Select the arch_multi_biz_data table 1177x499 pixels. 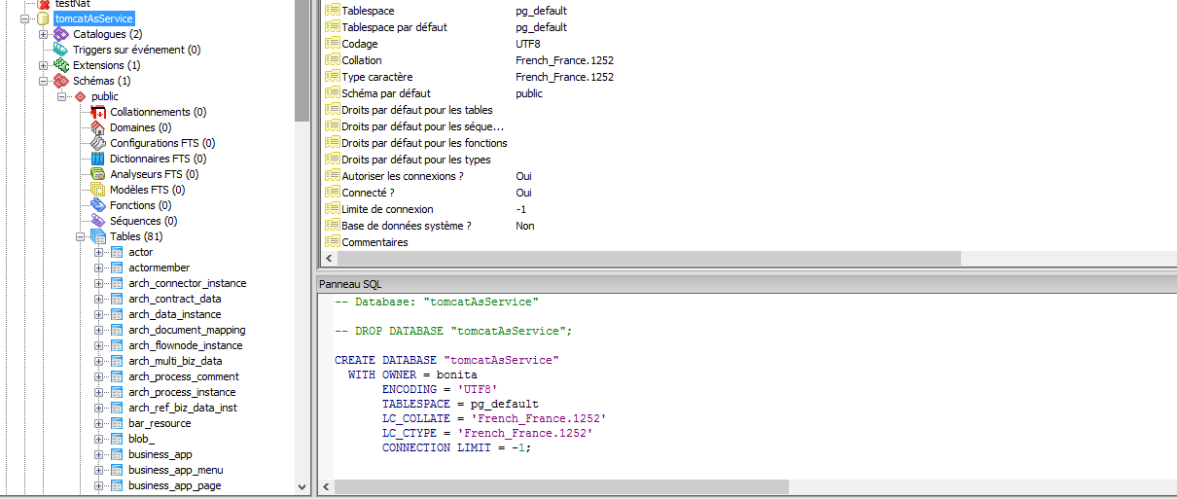175,361
